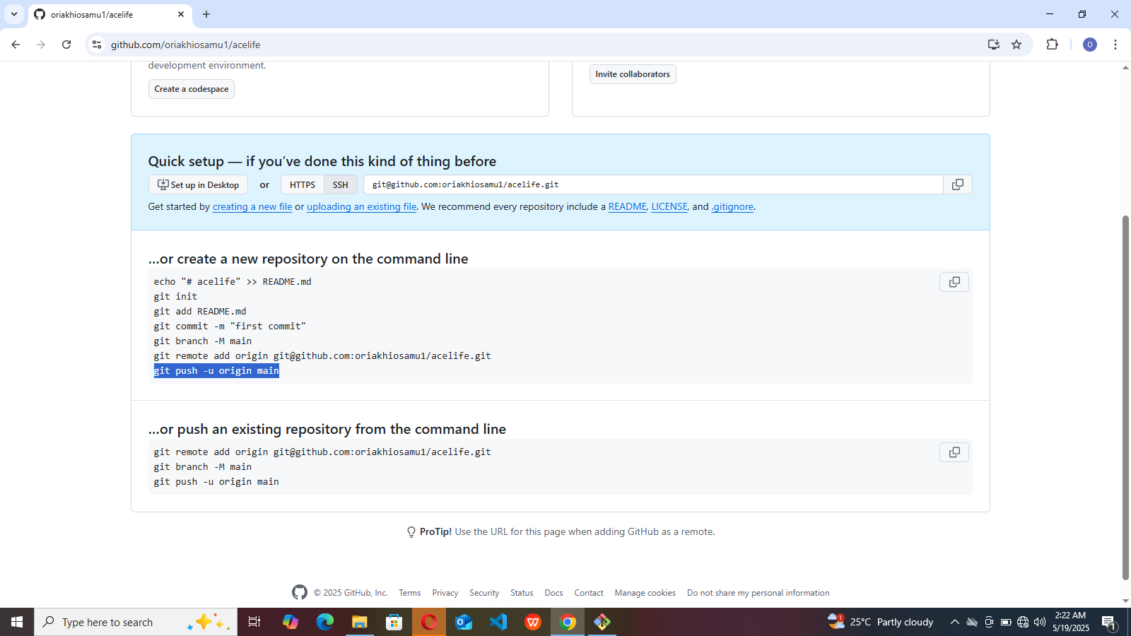The width and height of the screenshot is (1131, 636).
Task: Click Create a codespace button
Action: pos(192,89)
